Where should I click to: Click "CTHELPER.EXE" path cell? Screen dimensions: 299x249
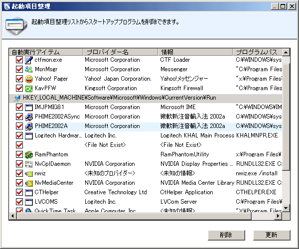[256, 192]
